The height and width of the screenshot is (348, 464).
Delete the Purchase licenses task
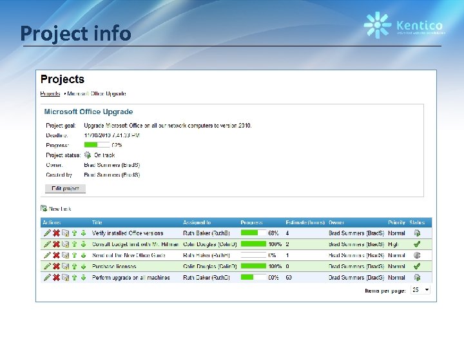pyautogui.click(x=56, y=266)
